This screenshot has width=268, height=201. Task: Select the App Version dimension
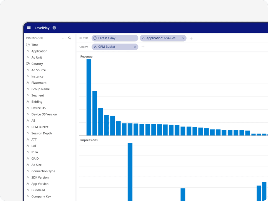(40, 184)
